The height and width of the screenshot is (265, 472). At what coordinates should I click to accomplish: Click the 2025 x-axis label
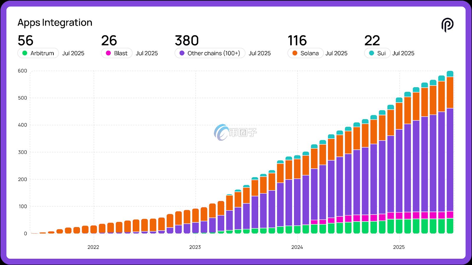(x=399, y=247)
